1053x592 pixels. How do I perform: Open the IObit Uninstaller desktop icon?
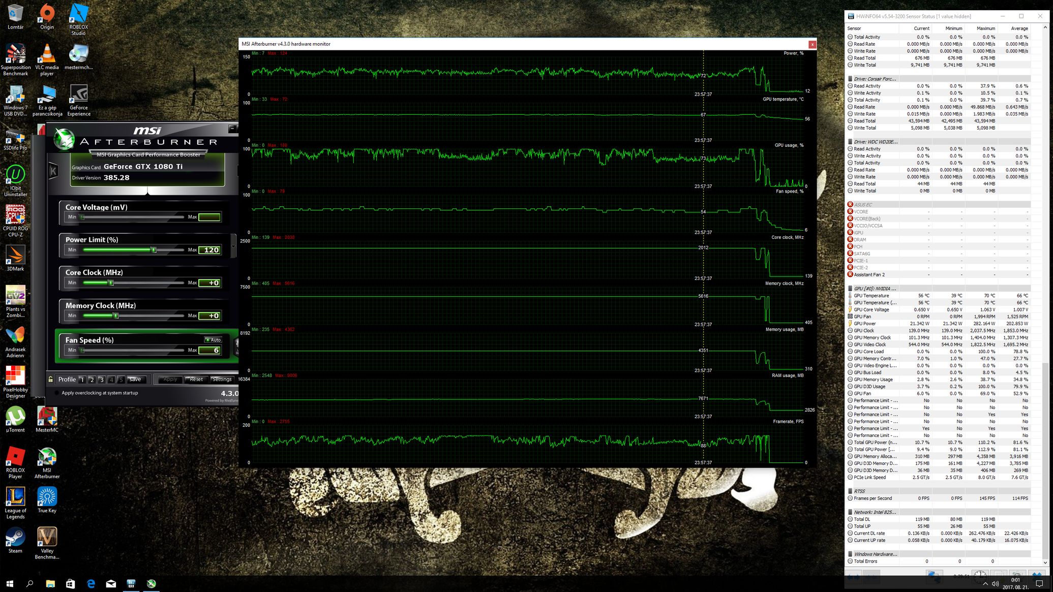15,180
